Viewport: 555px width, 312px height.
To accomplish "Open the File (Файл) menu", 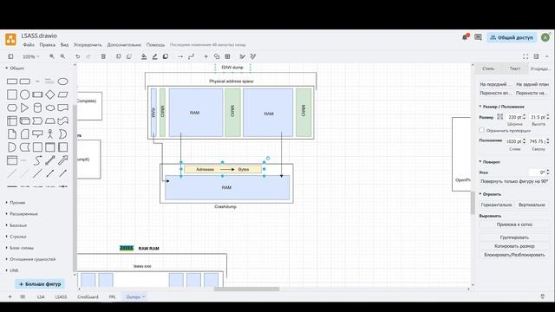I will click(29, 45).
